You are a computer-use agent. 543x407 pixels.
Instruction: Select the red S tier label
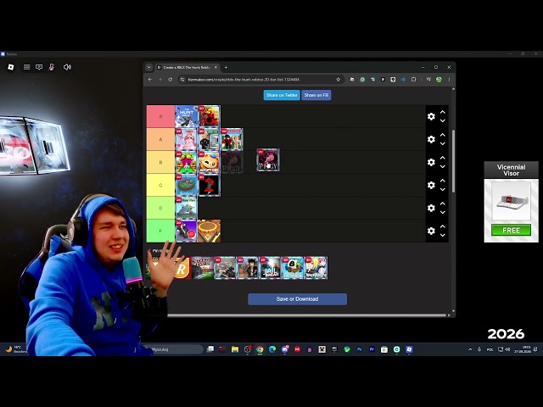click(x=160, y=117)
